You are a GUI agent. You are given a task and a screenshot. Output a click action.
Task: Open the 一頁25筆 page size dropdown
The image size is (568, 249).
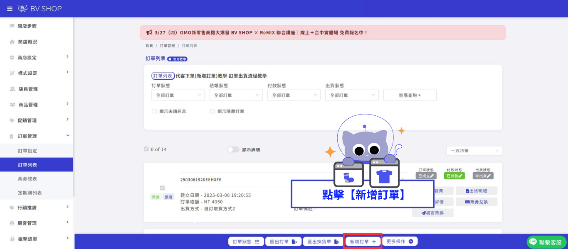474,151
